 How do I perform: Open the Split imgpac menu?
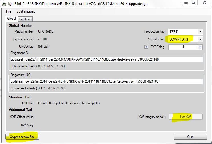point(26,11)
